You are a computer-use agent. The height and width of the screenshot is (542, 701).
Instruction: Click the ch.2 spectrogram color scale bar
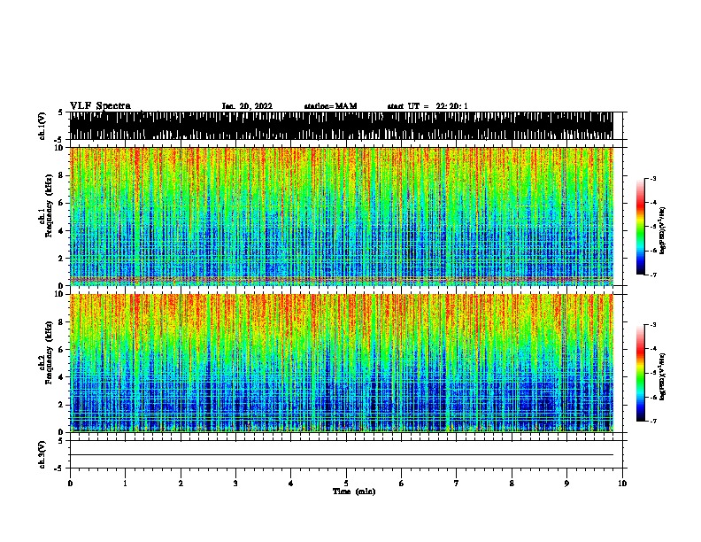coord(641,373)
